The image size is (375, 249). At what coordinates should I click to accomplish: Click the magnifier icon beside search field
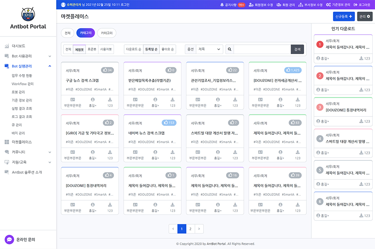click(229, 49)
